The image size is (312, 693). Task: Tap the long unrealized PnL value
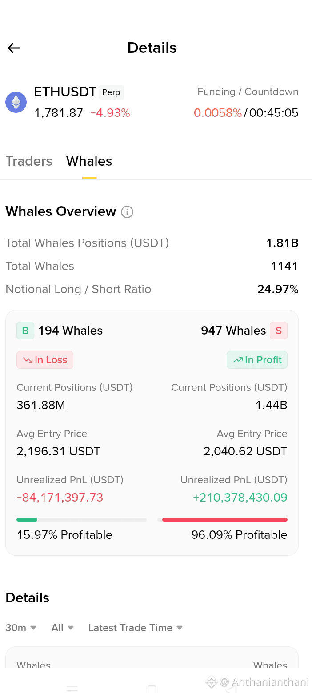point(60,498)
